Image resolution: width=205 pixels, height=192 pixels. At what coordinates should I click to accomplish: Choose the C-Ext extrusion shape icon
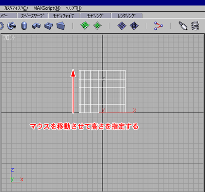(48, 26)
